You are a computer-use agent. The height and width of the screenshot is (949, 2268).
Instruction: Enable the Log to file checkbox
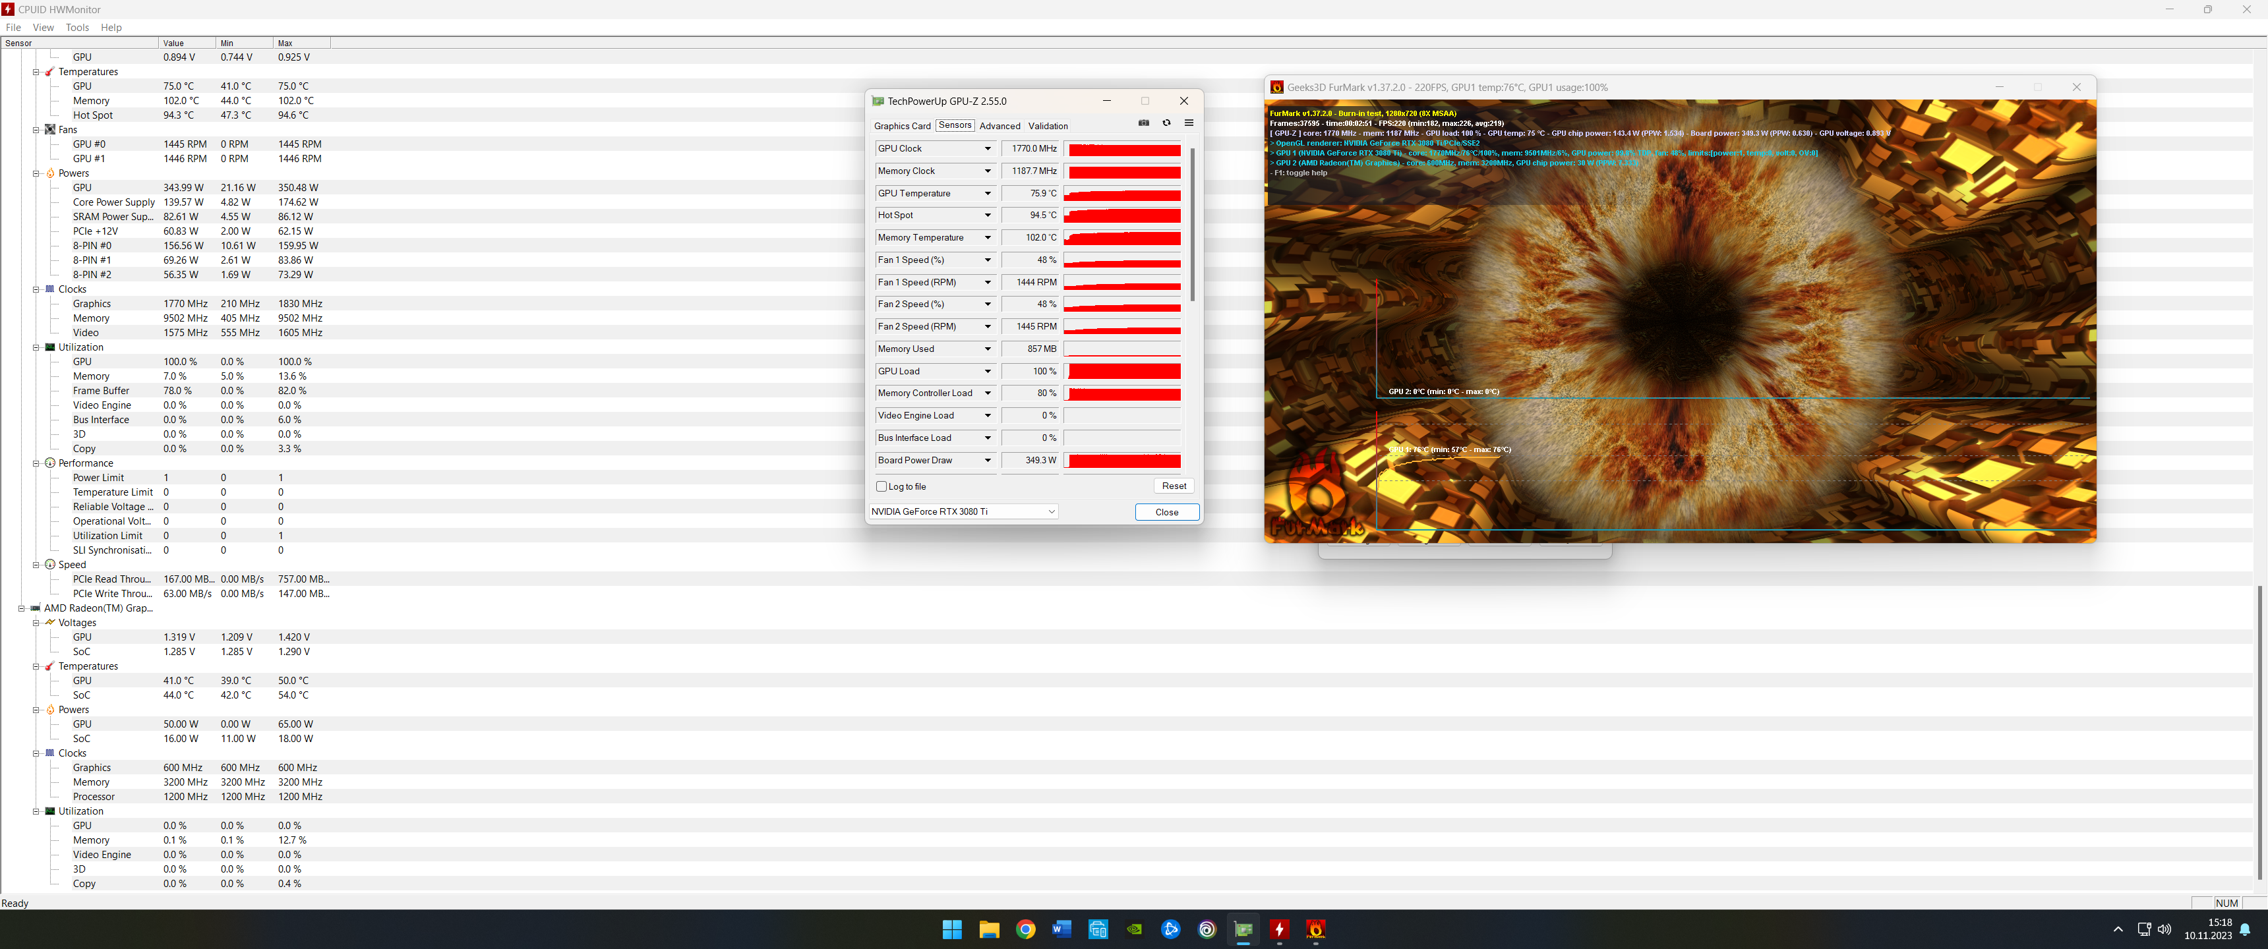coord(881,487)
